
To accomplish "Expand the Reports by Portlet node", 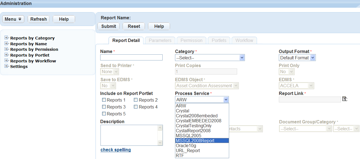I will point(7,55).
